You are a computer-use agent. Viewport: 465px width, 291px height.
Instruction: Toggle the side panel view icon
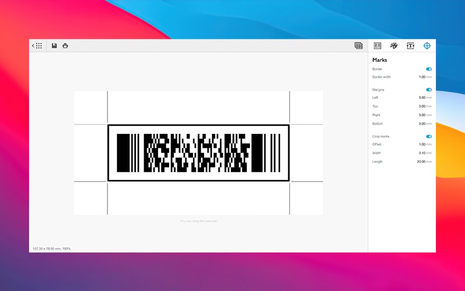coord(359,45)
